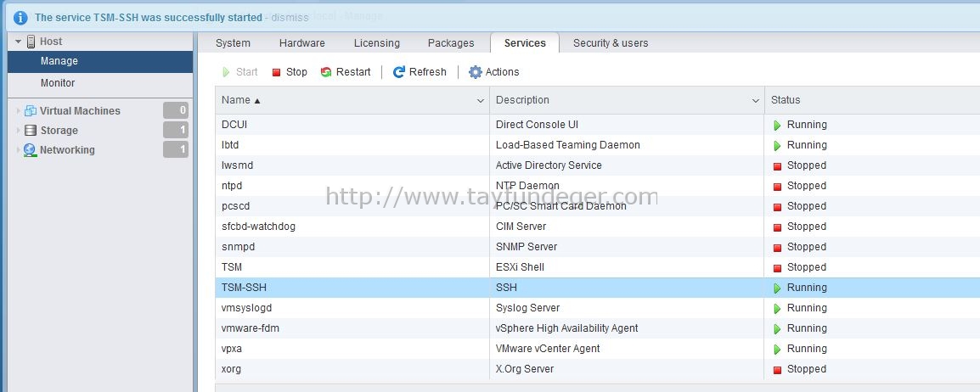
Task: Restart the selected service
Action: [x=346, y=72]
